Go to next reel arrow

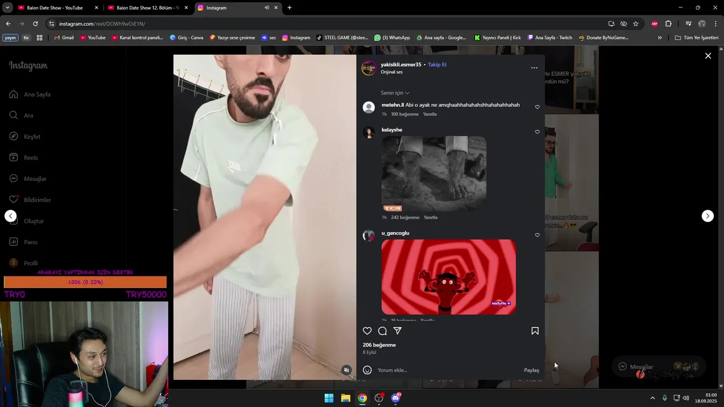708,216
